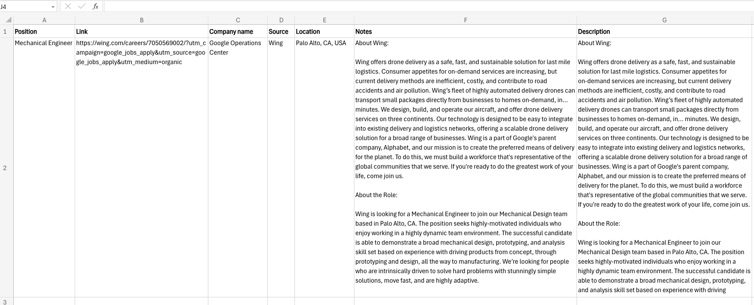Viewport: 754px width, 305px height.
Task: Select column G header
Action: pos(664,20)
